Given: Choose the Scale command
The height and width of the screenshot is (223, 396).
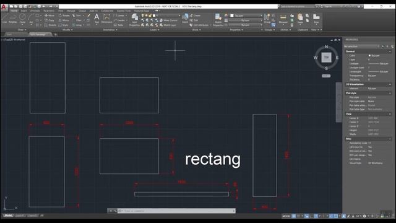Looking at the screenshot, I should [63, 25].
